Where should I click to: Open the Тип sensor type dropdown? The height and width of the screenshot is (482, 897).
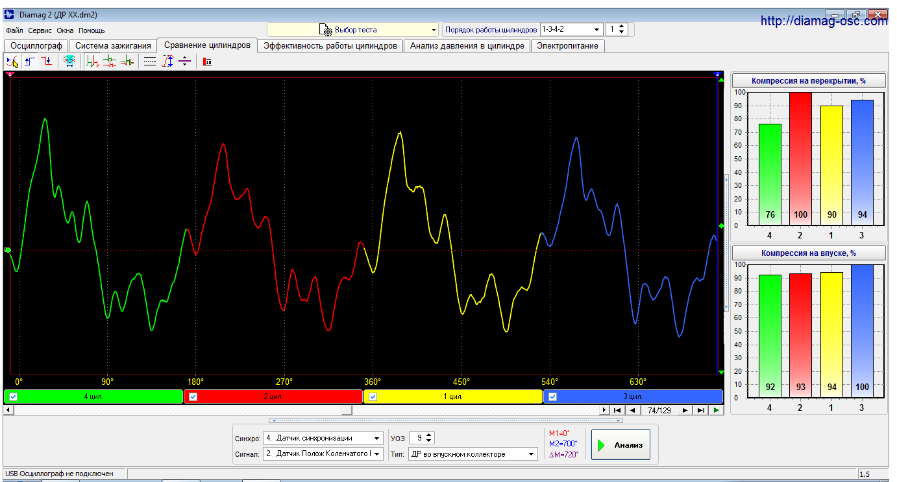[473, 454]
